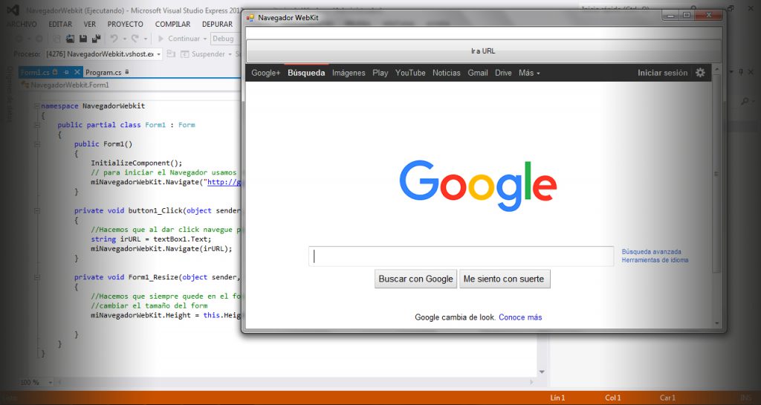Click into the Google search input field

pyautogui.click(x=461, y=256)
